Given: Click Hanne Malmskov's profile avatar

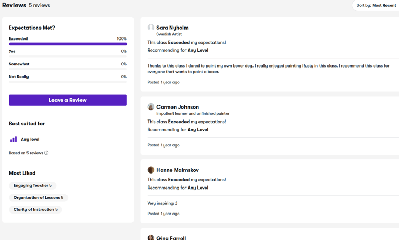Looking at the screenshot, I should 151,170.
